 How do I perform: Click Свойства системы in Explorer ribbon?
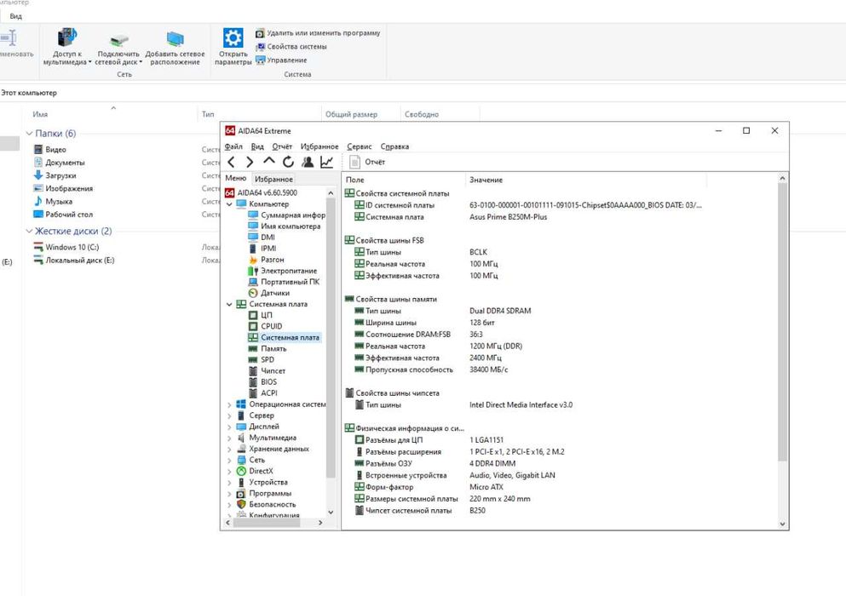[291, 47]
